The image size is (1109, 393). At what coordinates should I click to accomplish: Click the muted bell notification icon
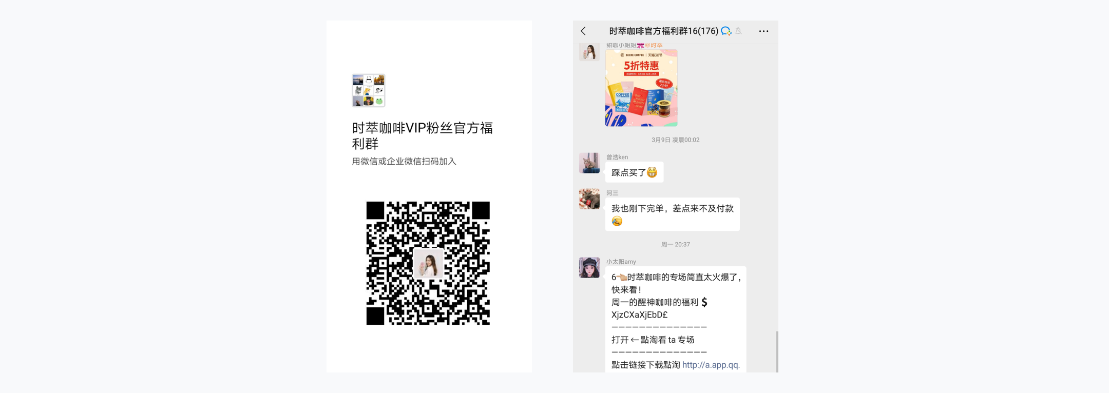[738, 31]
